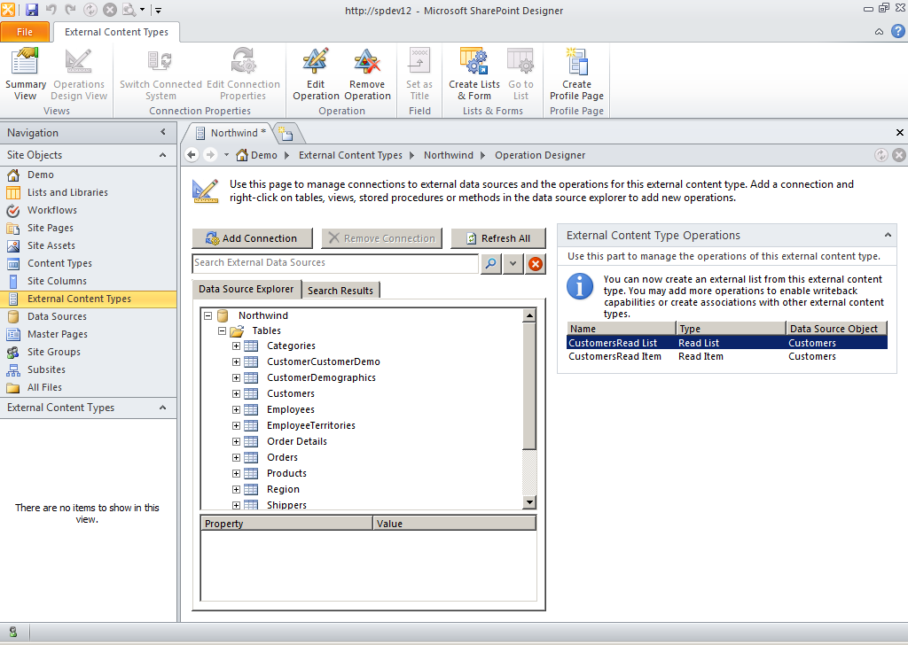Click the Demo home icon in breadcrumb
The height and width of the screenshot is (645, 908).
tap(242, 155)
